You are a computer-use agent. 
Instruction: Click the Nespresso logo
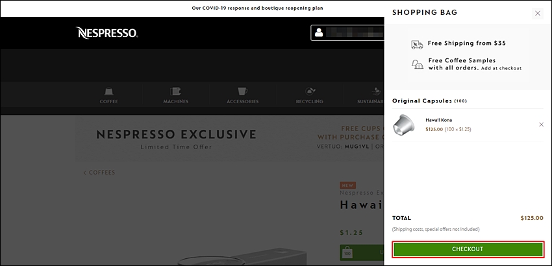(107, 33)
